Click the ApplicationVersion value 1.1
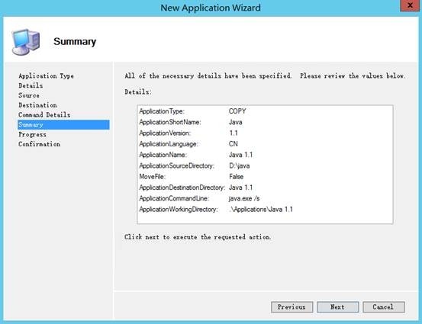422x324 pixels. (234, 133)
